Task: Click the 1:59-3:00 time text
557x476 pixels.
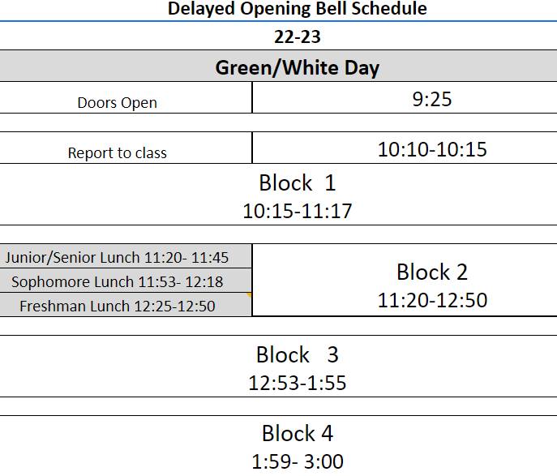Action: (297, 461)
